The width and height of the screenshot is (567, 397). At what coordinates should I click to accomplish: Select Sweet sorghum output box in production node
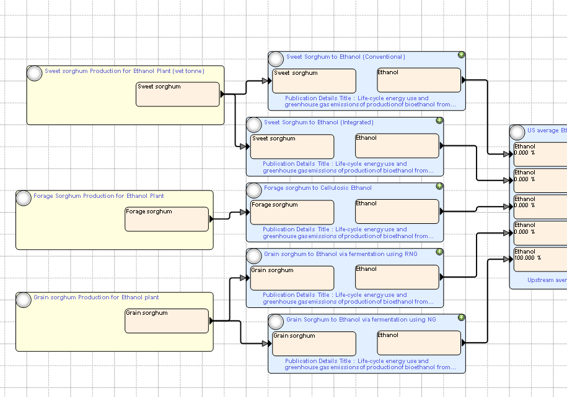[178, 94]
